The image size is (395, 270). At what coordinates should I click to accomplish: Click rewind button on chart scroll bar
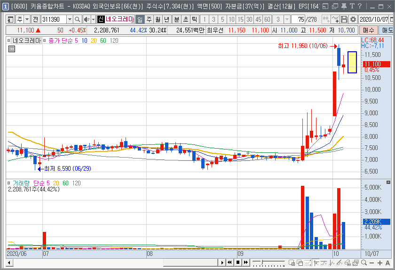pyautogui.click(x=230, y=262)
